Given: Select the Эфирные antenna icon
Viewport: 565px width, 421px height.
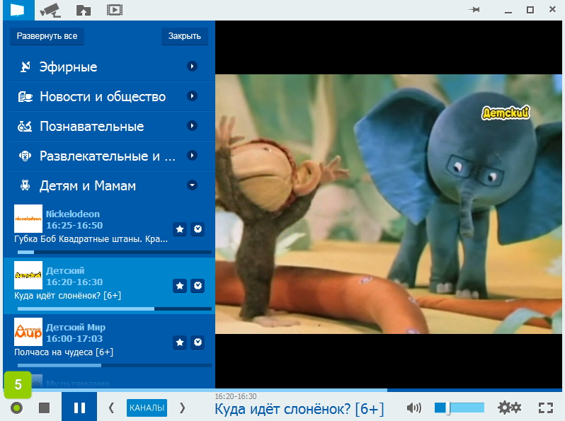Looking at the screenshot, I should click(x=25, y=67).
